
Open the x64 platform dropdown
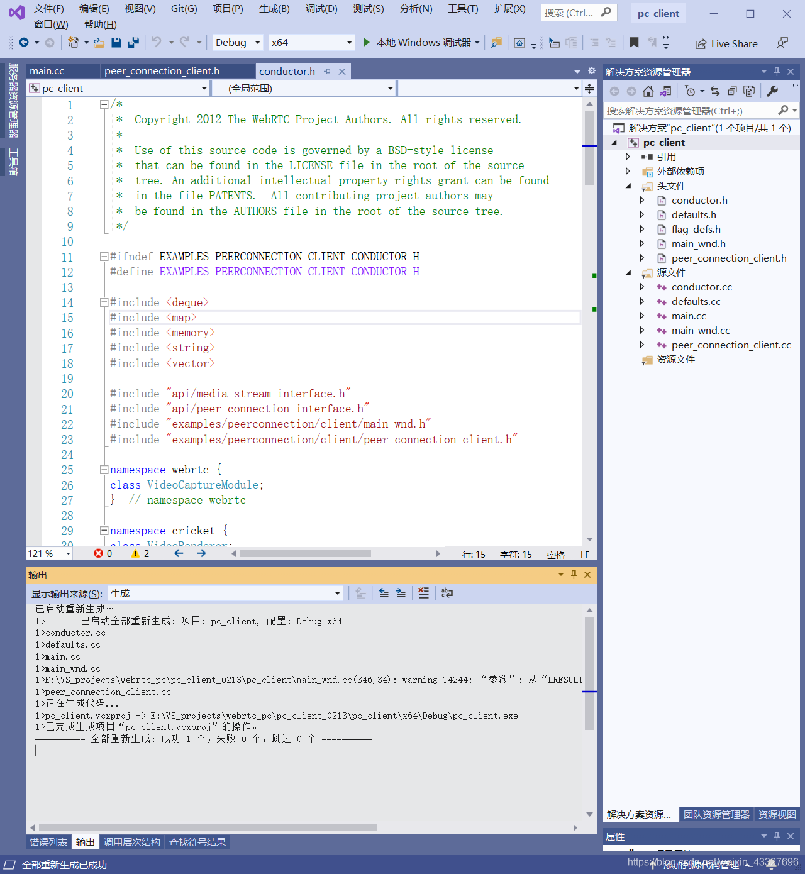pos(311,42)
